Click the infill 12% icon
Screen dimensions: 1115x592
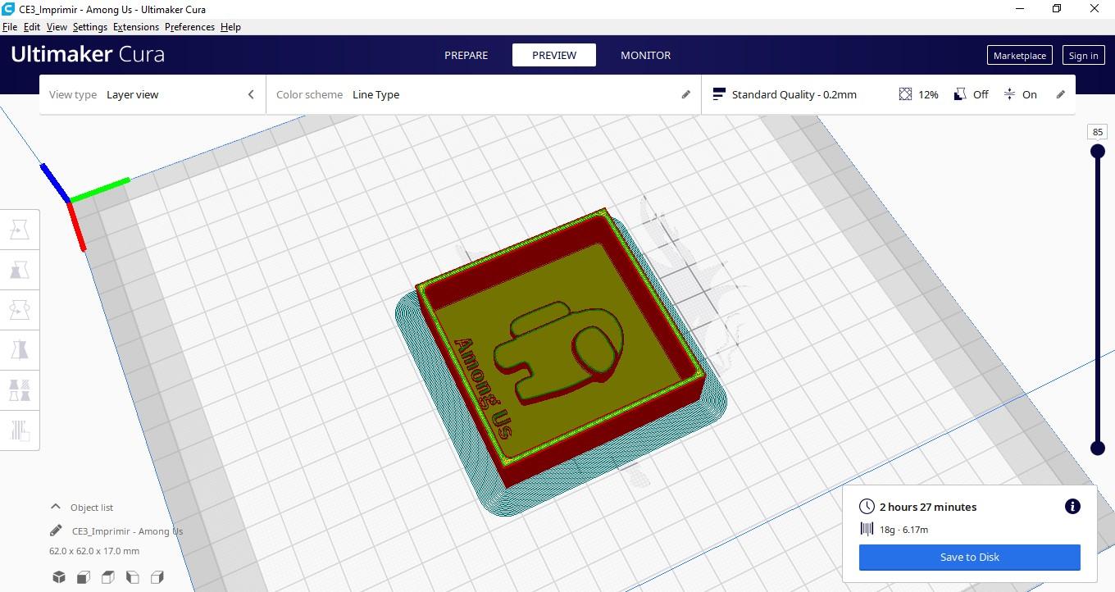click(x=905, y=94)
